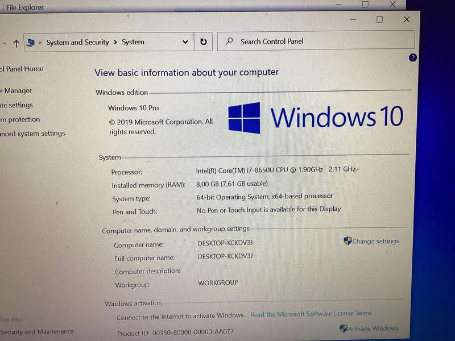
Task: Click the System type label
Action: 131,198
